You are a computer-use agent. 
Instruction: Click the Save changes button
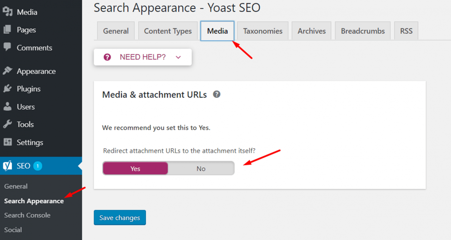click(x=119, y=218)
